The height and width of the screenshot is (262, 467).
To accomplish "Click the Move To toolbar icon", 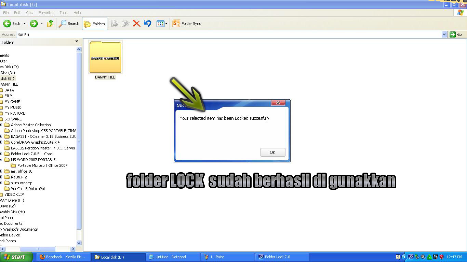I will click(x=115, y=24).
